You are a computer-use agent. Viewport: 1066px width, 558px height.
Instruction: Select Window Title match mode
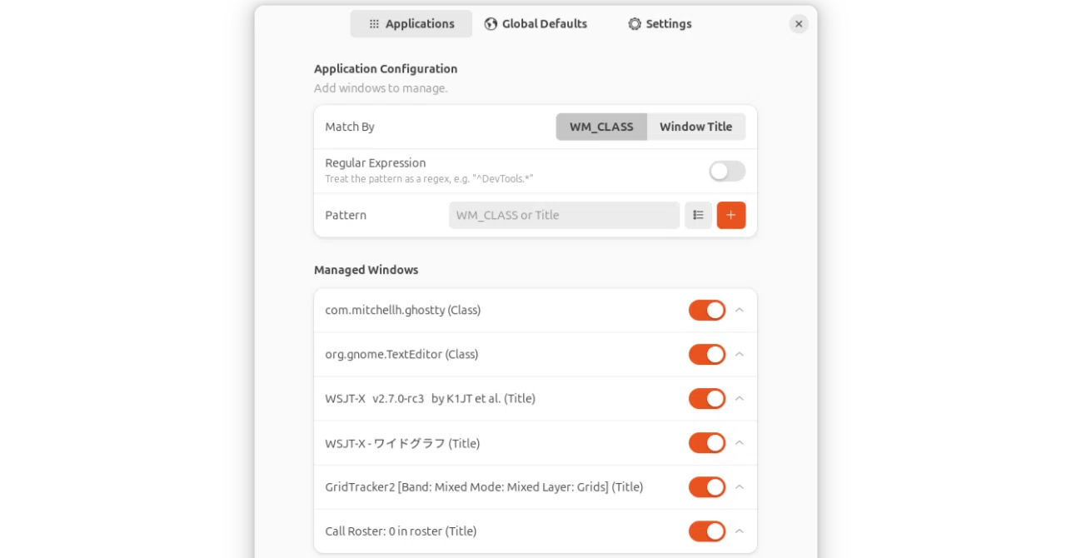pos(696,127)
